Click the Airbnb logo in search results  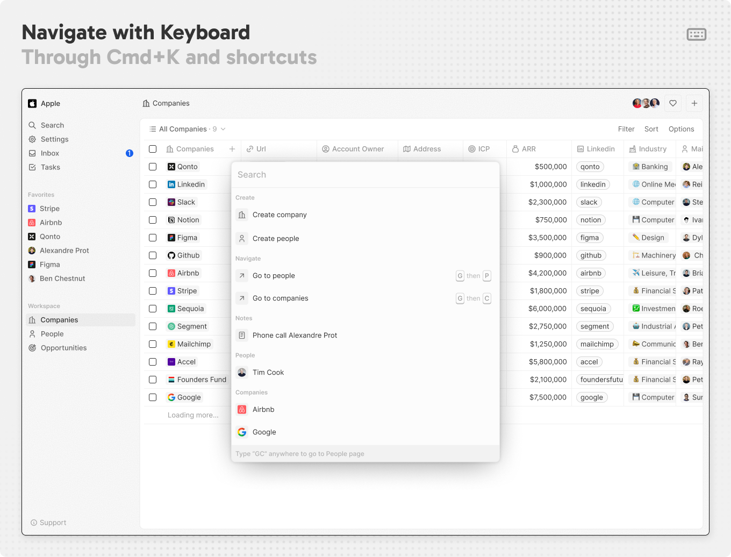coord(242,410)
